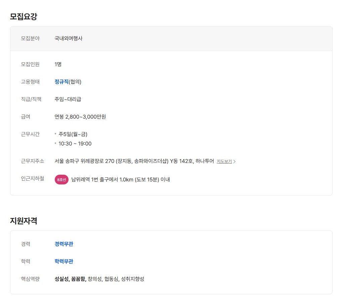The image size is (344, 301).
Task: Click the 10:30 ~ 19:00 working hours
Action: click(75, 143)
